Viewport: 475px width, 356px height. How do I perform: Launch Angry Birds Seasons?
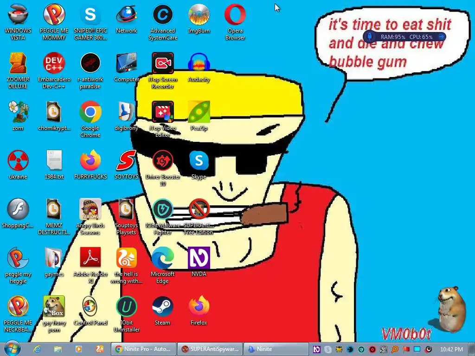point(90,216)
